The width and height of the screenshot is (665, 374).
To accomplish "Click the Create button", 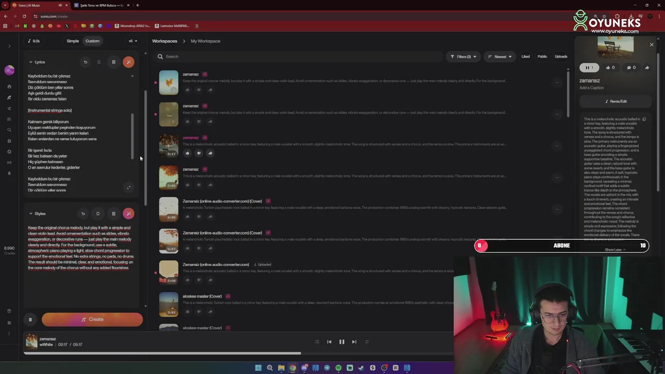I will (92, 319).
